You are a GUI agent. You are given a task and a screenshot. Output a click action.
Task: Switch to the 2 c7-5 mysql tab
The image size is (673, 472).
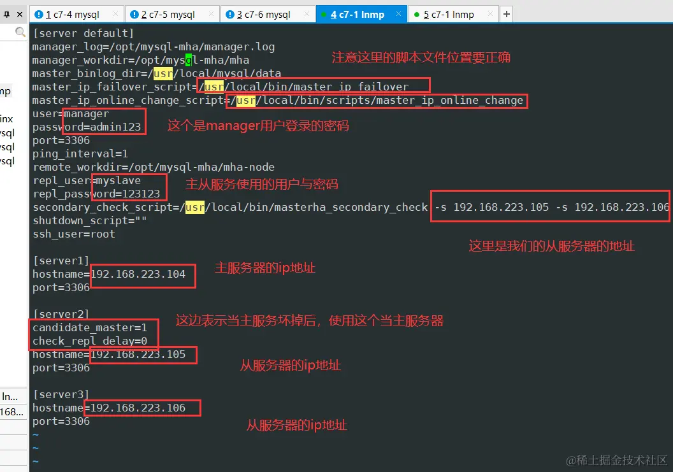click(x=173, y=15)
